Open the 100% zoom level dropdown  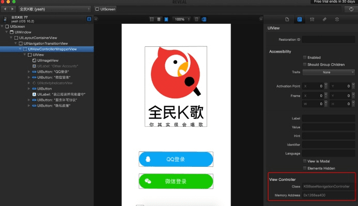pyautogui.click(x=181, y=20)
